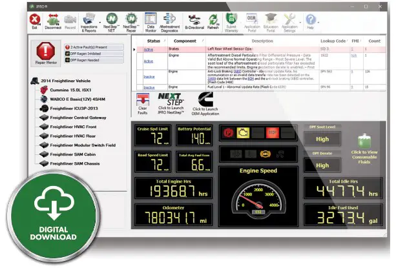Expand the Help dropdown arrow

(318, 23)
